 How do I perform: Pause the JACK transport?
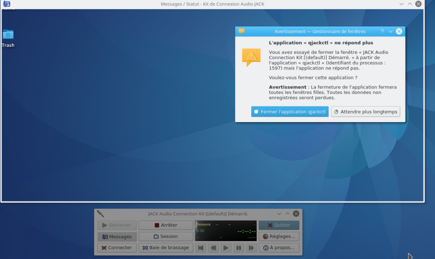click(x=239, y=248)
